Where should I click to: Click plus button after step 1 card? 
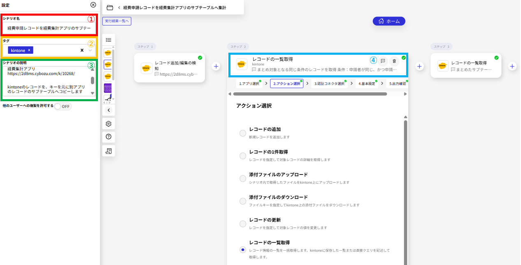pyautogui.click(x=216, y=66)
